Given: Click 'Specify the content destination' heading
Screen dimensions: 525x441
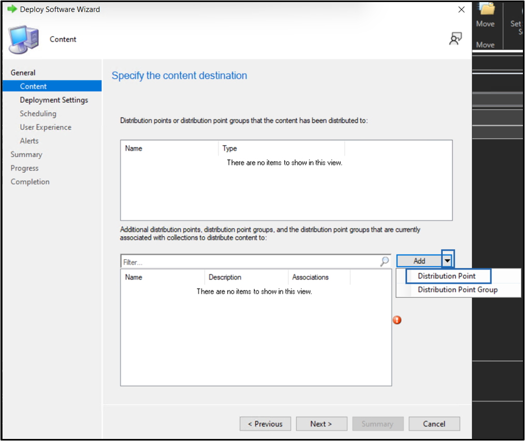Looking at the screenshot, I should [x=179, y=76].
